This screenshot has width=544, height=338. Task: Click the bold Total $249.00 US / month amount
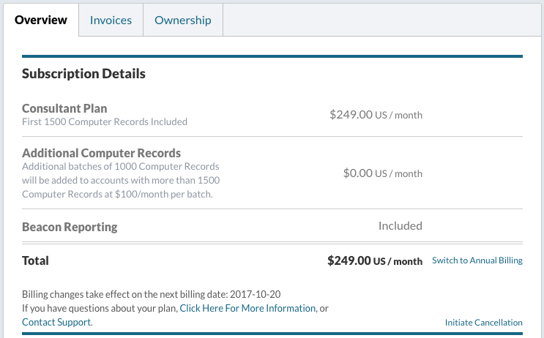pos(375,260)
